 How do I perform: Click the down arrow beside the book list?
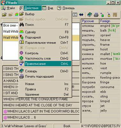[x=1, y=58]
